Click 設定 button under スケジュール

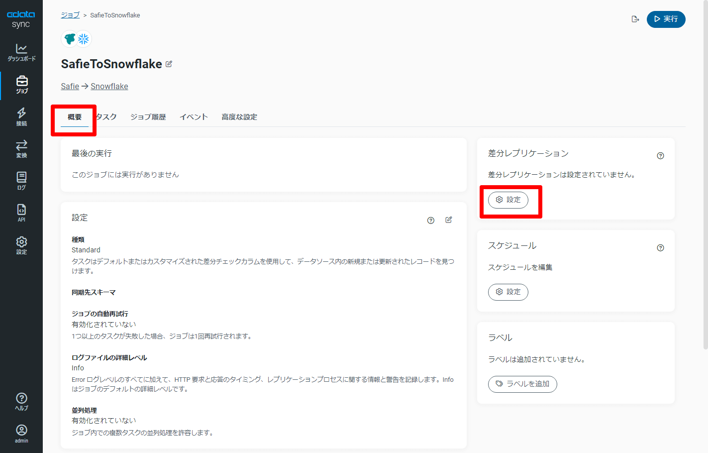coord(508,292)
